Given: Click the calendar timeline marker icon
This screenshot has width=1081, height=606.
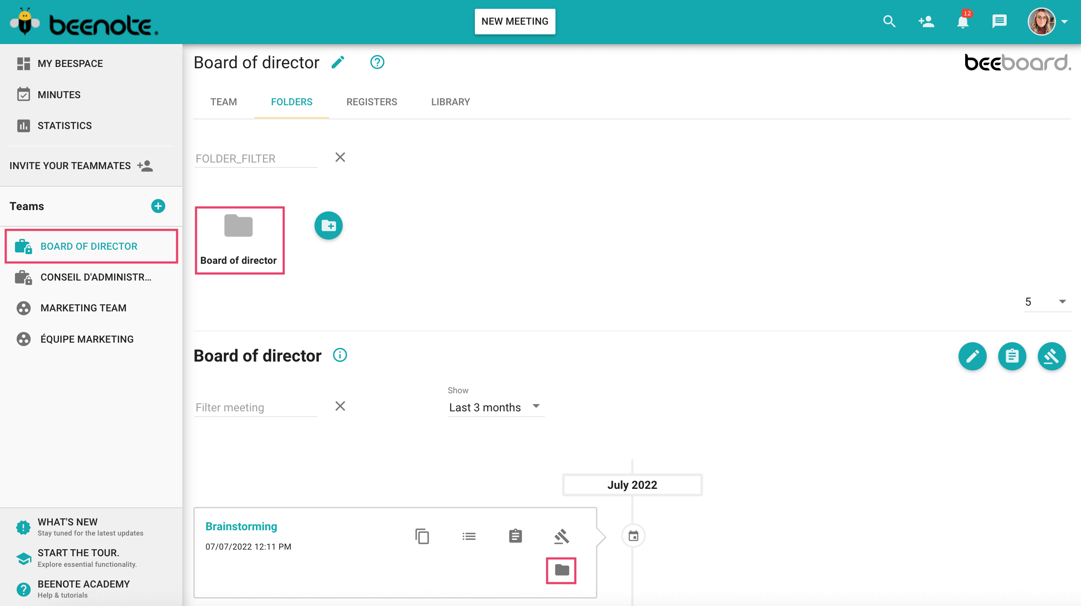Looking at the screenshot, I should [x=633, y=536].
